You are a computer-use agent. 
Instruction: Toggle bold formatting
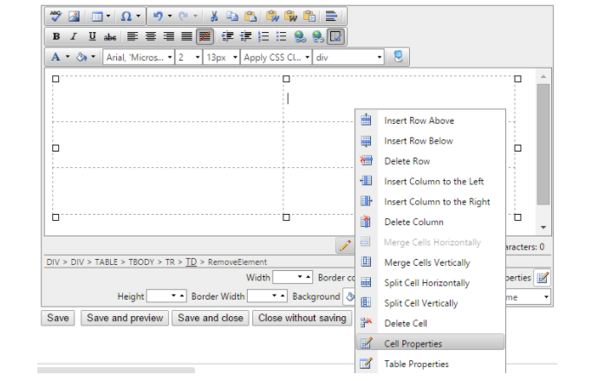coord(56,36)
